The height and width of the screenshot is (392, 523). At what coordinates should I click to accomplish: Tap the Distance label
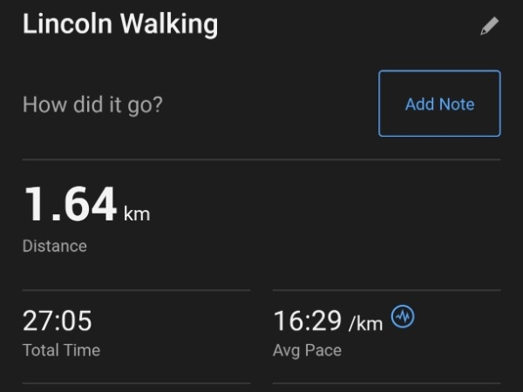55,247
